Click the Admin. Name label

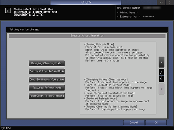point(128,12)
